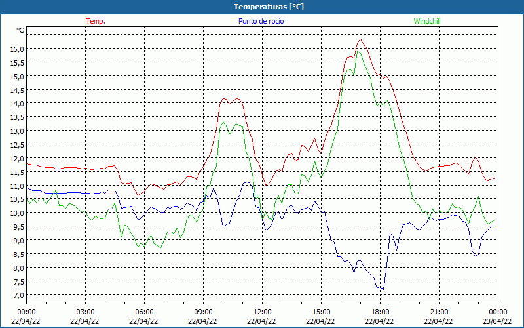
Task: Click the 12,5 y-axis value
Action: coord(18,144)
